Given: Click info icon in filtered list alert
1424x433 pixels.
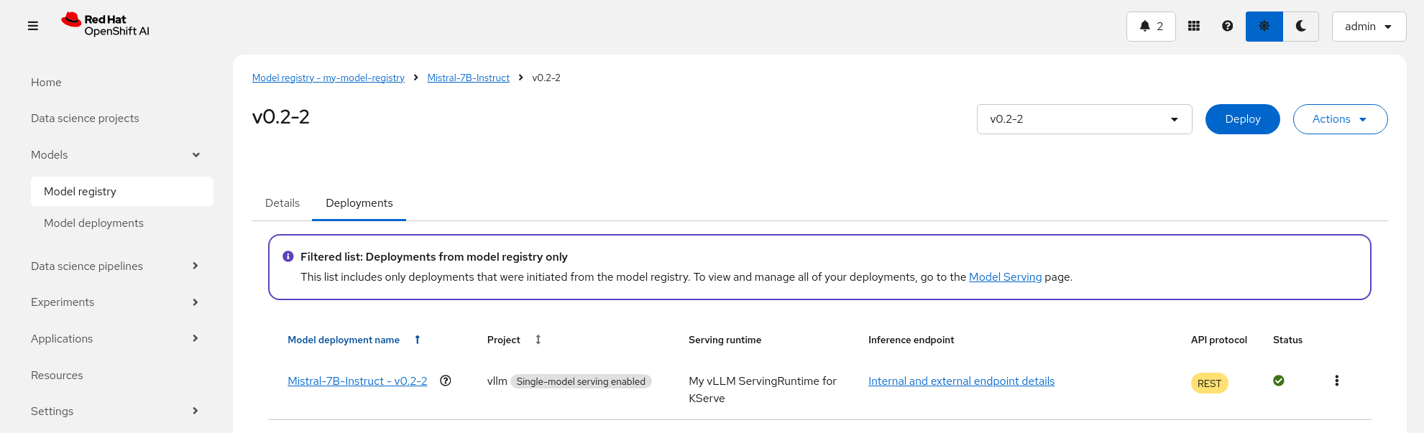Looking at the screenshot, I should click(288, 256).
